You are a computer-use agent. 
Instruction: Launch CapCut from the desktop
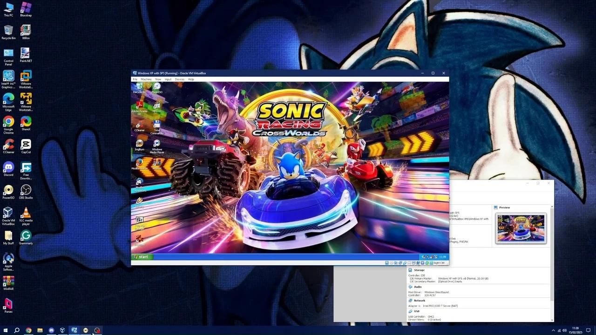[26, 147]
